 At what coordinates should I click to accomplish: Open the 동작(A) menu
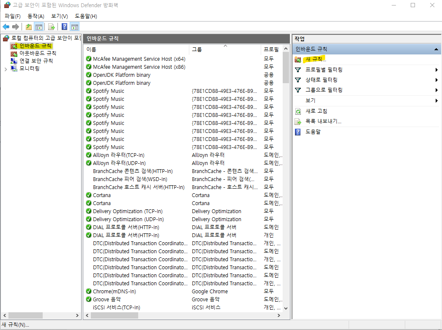point(36,16)
